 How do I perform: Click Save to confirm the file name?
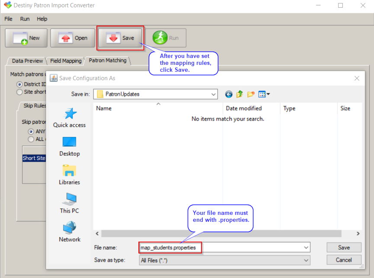[344, 247]
